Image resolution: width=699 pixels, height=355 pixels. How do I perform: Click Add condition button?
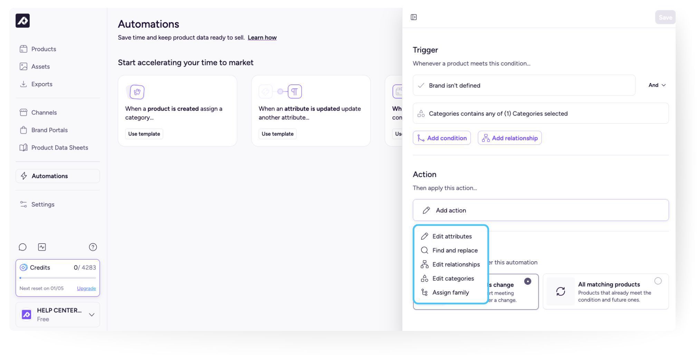[x=442, y=138]
